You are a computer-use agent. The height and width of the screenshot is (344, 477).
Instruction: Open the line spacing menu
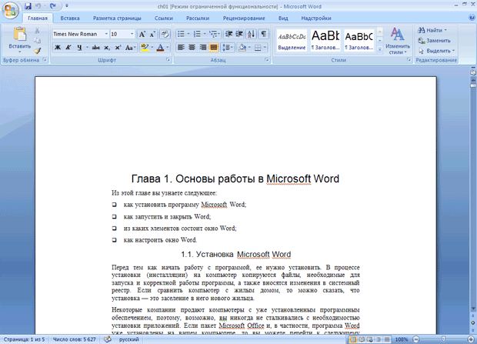228,48
